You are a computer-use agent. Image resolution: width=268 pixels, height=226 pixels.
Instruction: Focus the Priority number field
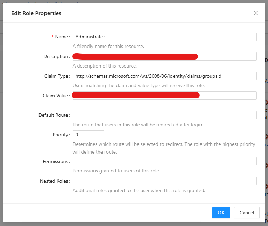tap(88, 135)
